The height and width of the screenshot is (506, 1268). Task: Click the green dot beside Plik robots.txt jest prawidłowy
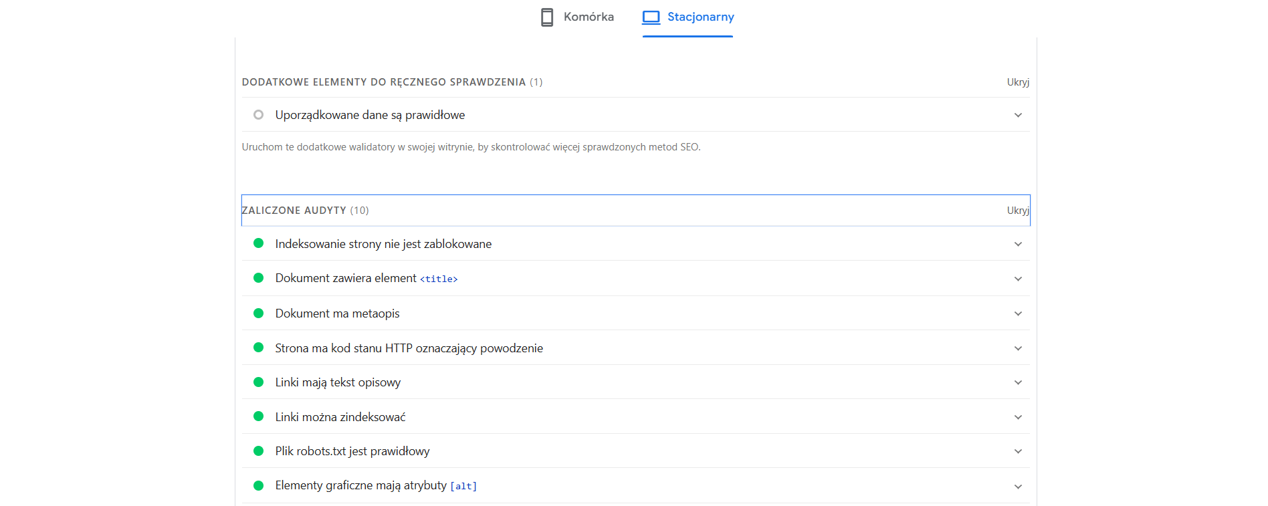point(259,451)
